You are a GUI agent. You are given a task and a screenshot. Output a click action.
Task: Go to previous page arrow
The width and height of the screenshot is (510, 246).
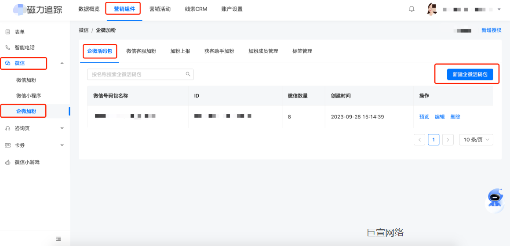click(419, 140)
